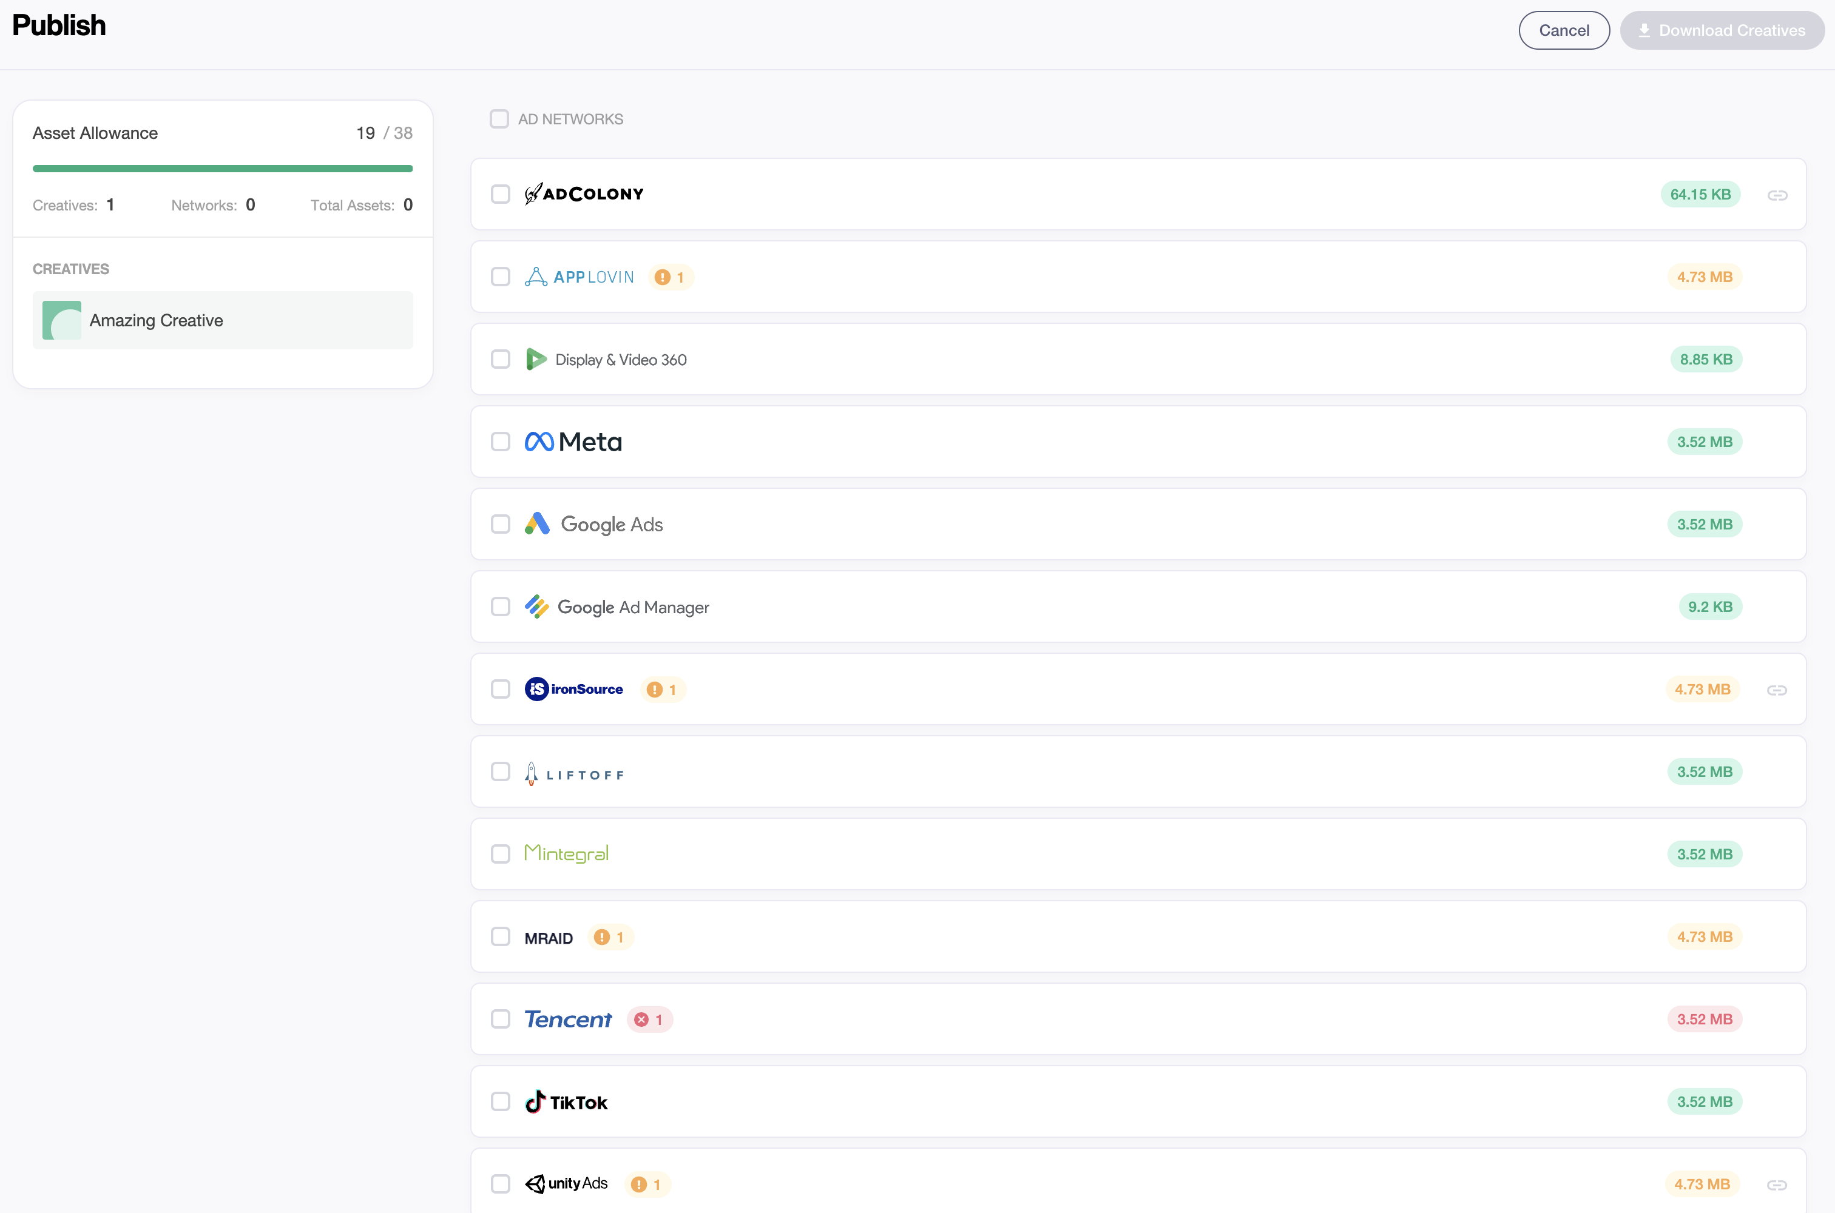Select the ironSource checkbox

(x=501, y=689)
